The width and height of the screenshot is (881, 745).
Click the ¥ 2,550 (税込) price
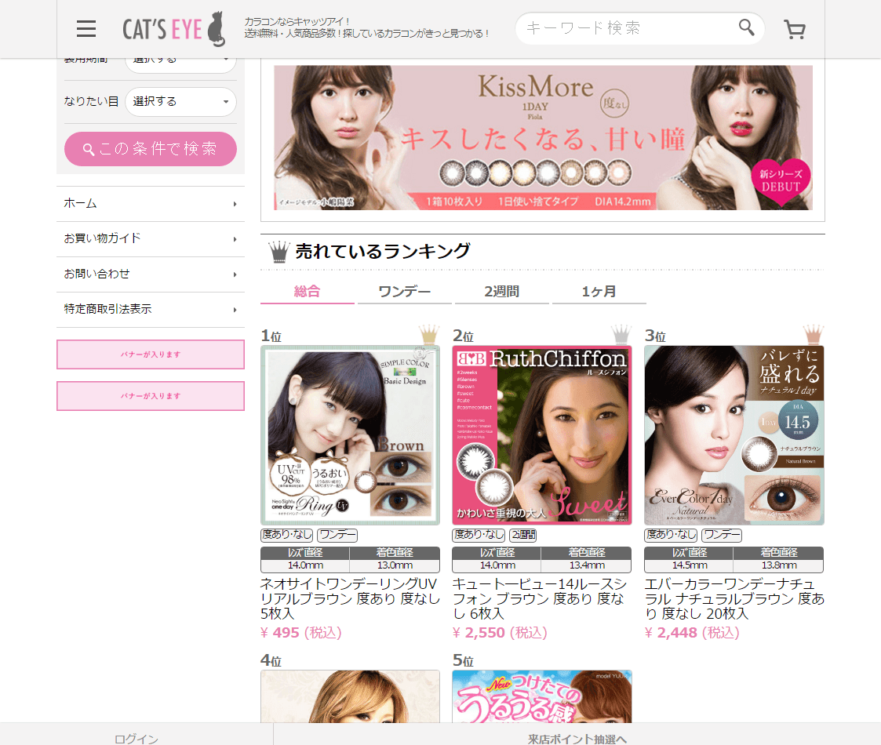500,633
